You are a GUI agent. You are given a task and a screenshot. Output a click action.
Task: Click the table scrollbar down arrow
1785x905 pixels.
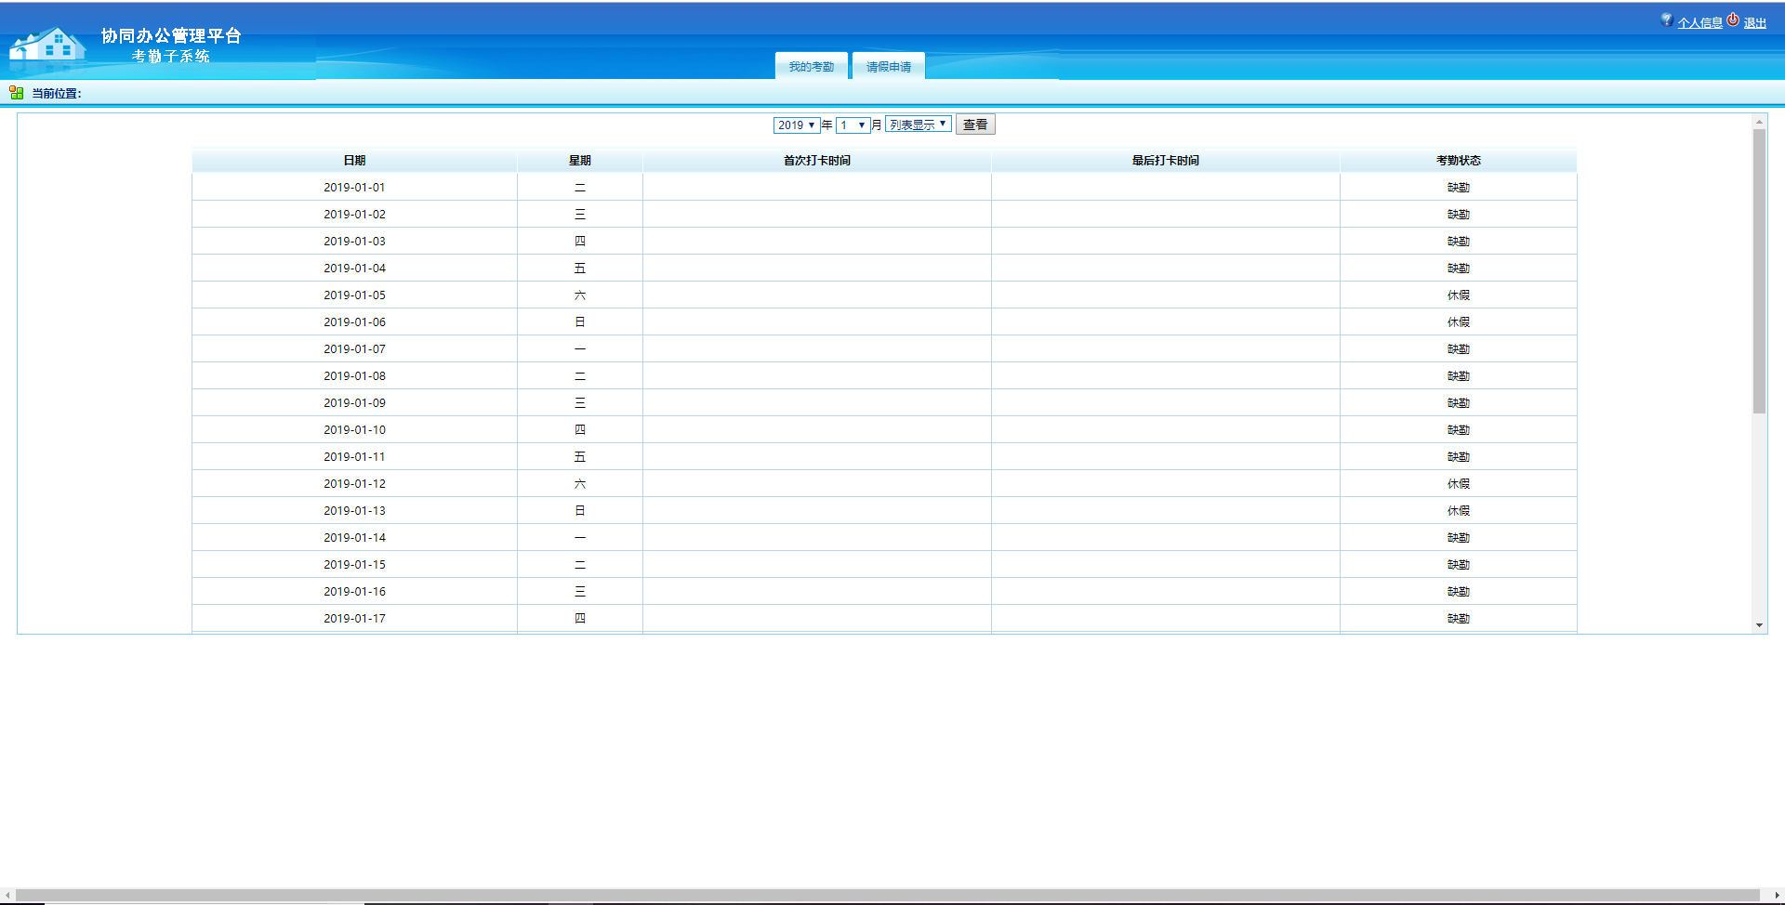click(x=1759, y=625)
